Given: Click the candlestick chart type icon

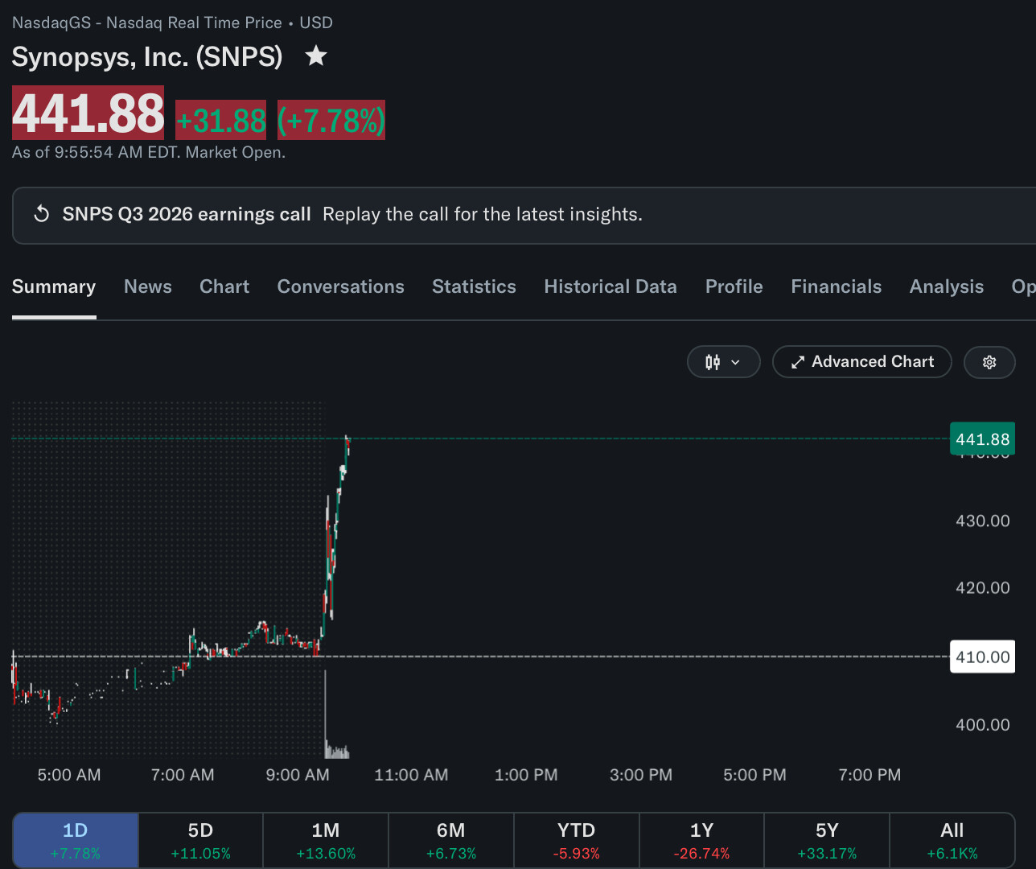Looking at the screenshot, I should click(x=713, y=362).
